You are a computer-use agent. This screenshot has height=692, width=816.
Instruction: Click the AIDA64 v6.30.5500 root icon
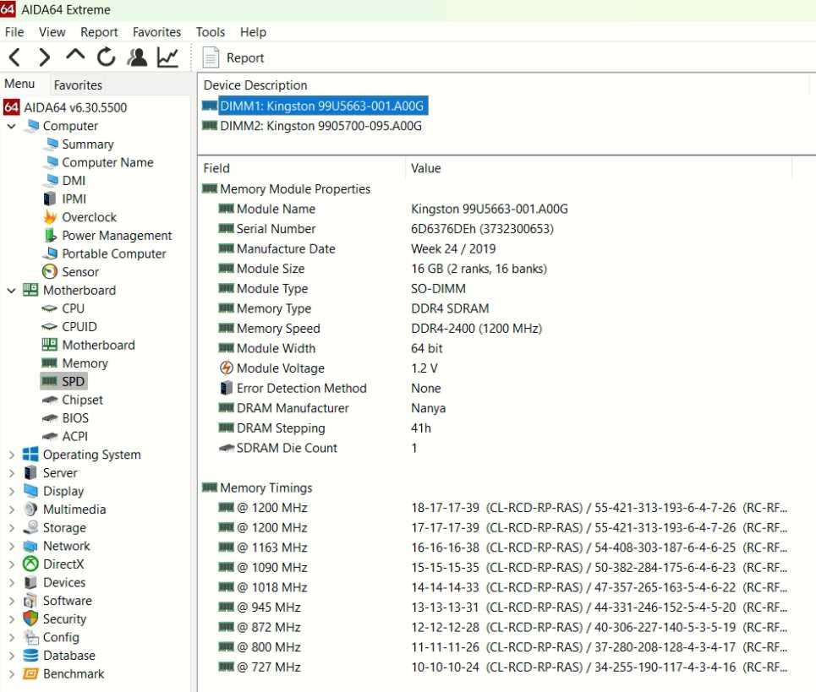12,107
